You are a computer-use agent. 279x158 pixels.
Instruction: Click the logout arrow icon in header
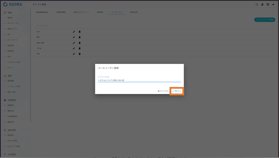(x=273, y=5)
